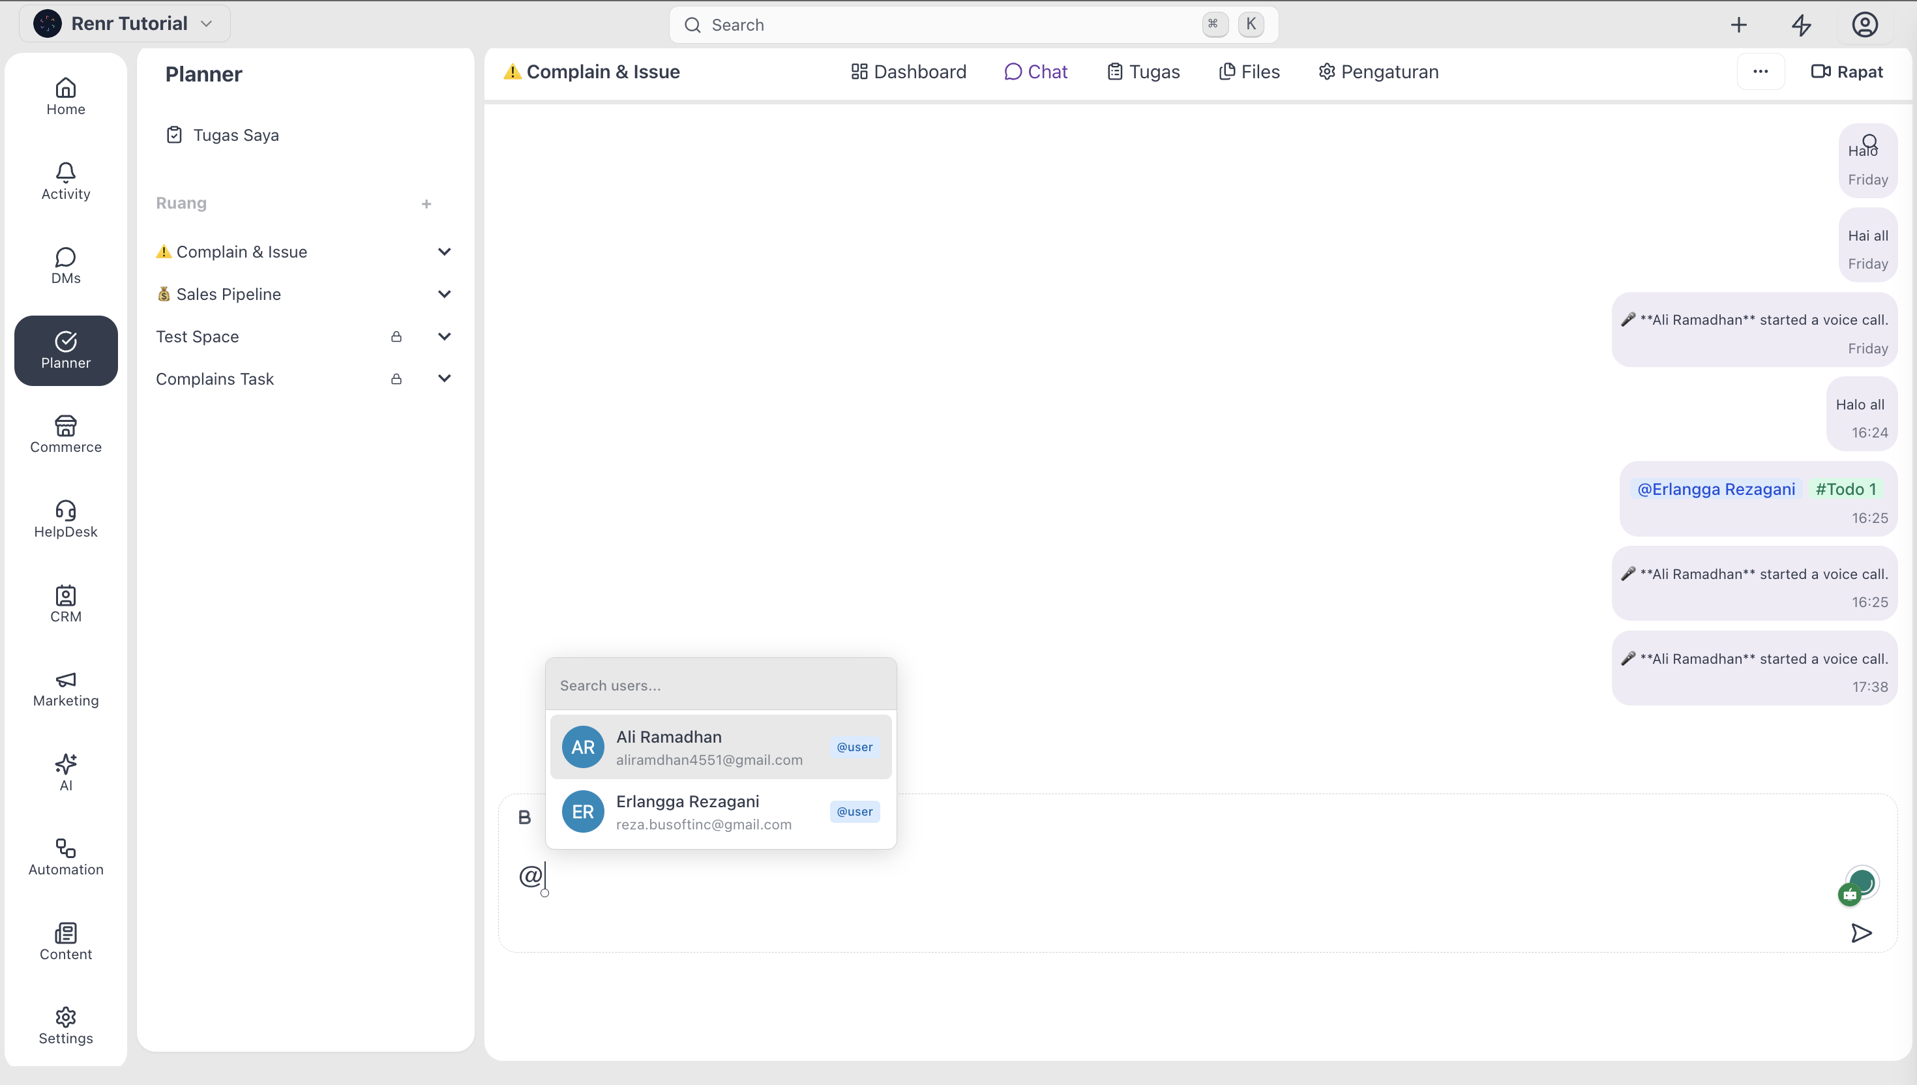Click the Search users field

click(721, 685)
